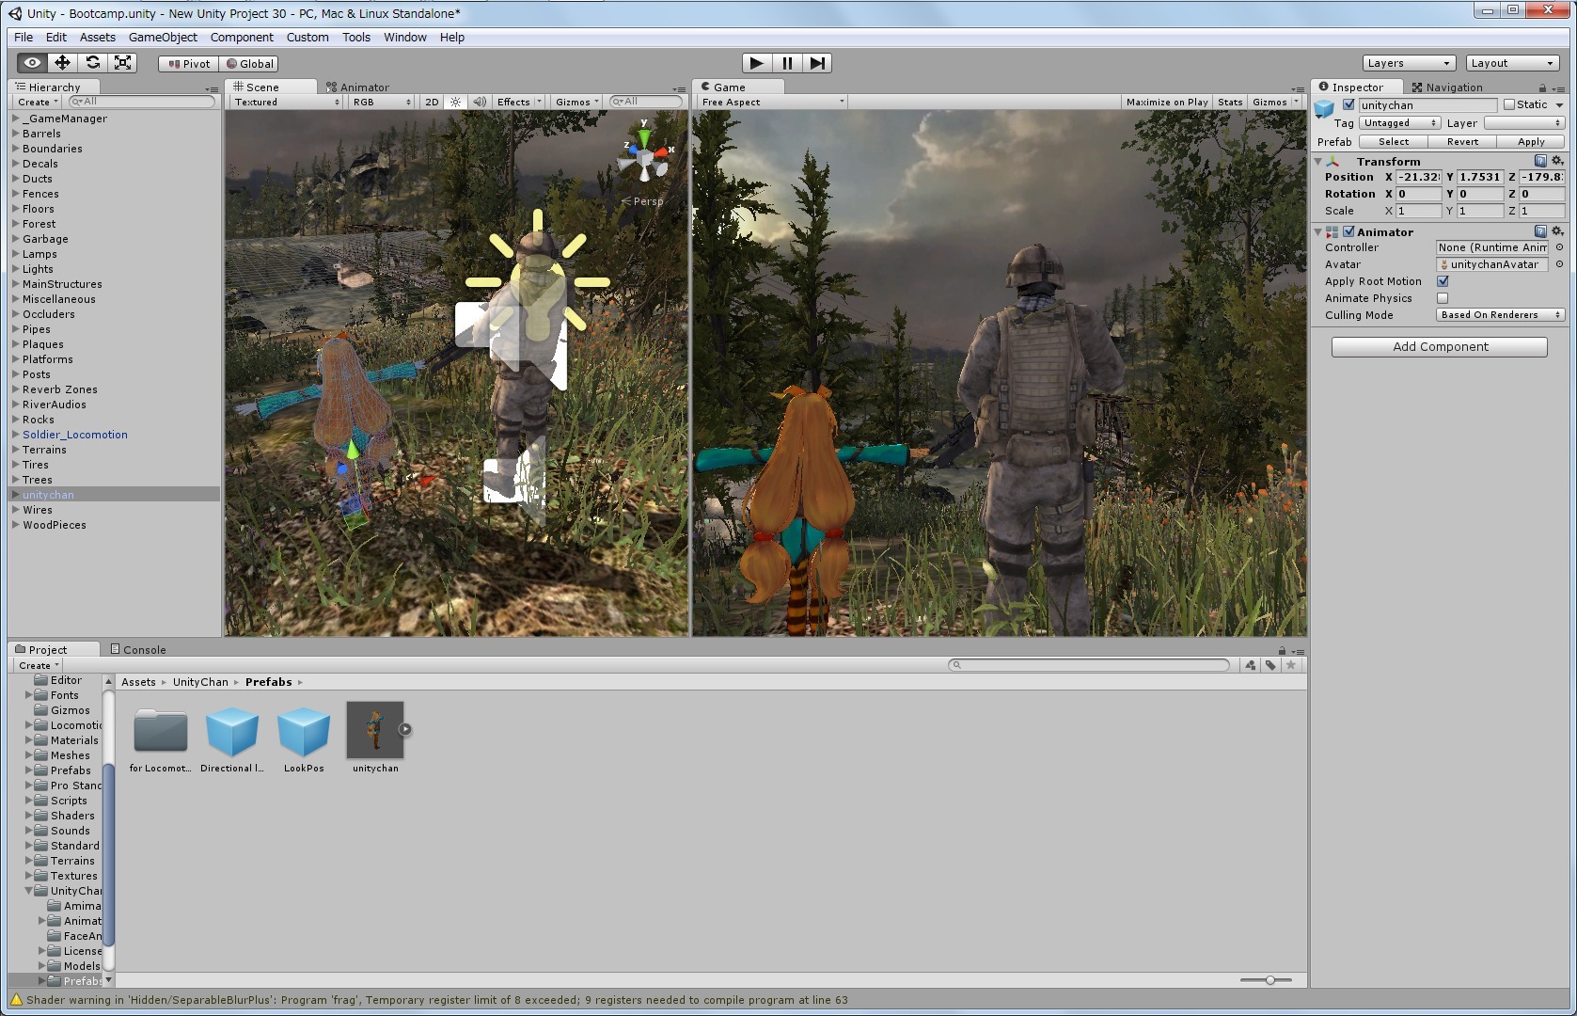The height and width of the screenshot is (1016, 1577).
Task: Select the Scale tool in toolbar
Action: 122,63
